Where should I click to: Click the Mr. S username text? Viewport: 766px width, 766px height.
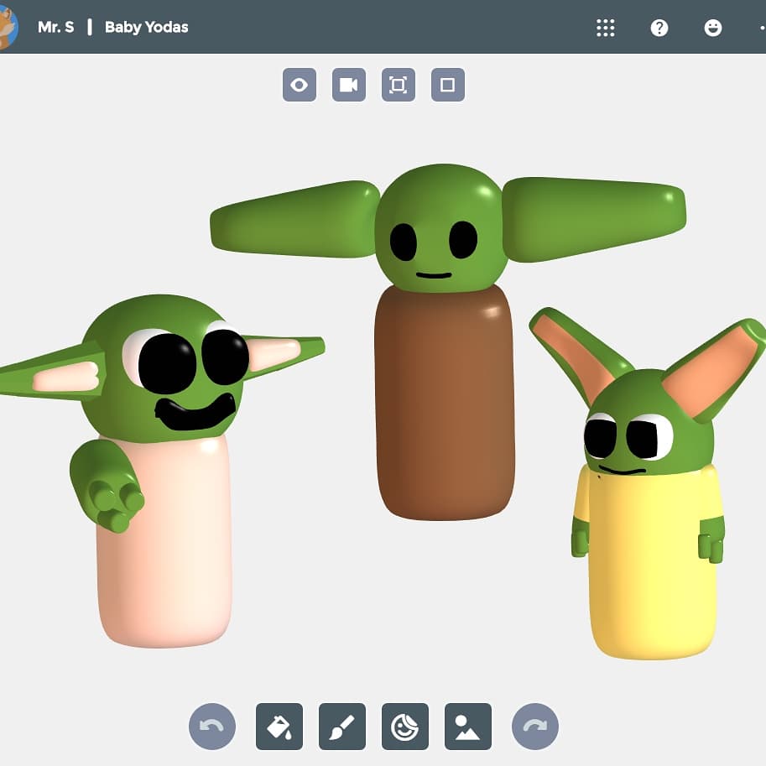[55, 27]
